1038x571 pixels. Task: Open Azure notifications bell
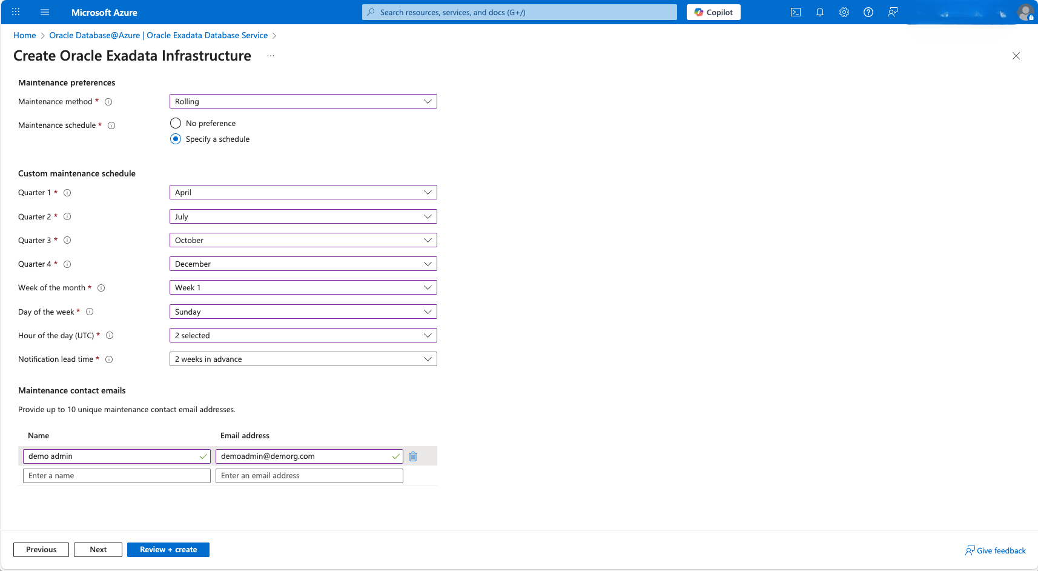[x=819, y=12]
